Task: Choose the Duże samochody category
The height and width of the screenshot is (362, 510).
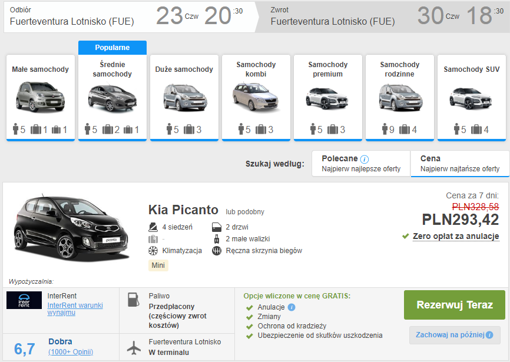Action: click(x=184, y=98)
